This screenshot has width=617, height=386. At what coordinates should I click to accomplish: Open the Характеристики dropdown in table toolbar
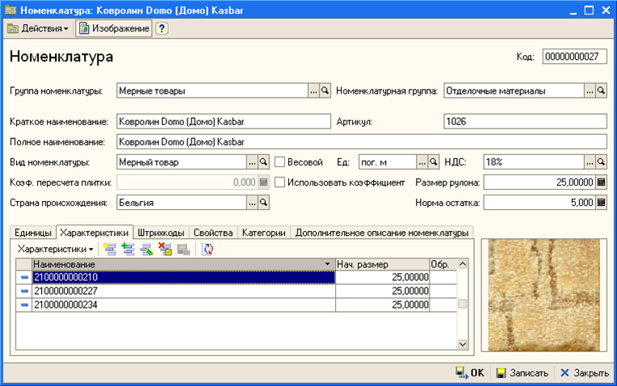56,249
